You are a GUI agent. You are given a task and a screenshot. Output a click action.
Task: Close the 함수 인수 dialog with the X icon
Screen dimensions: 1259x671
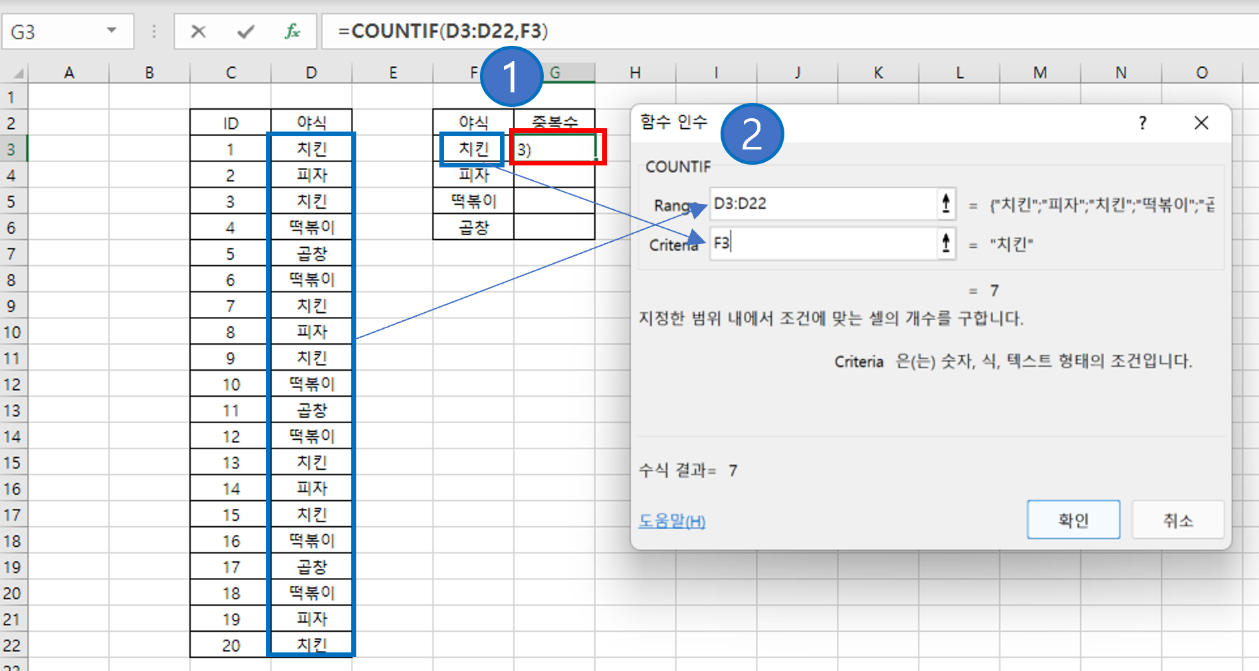pos(1201,123)
